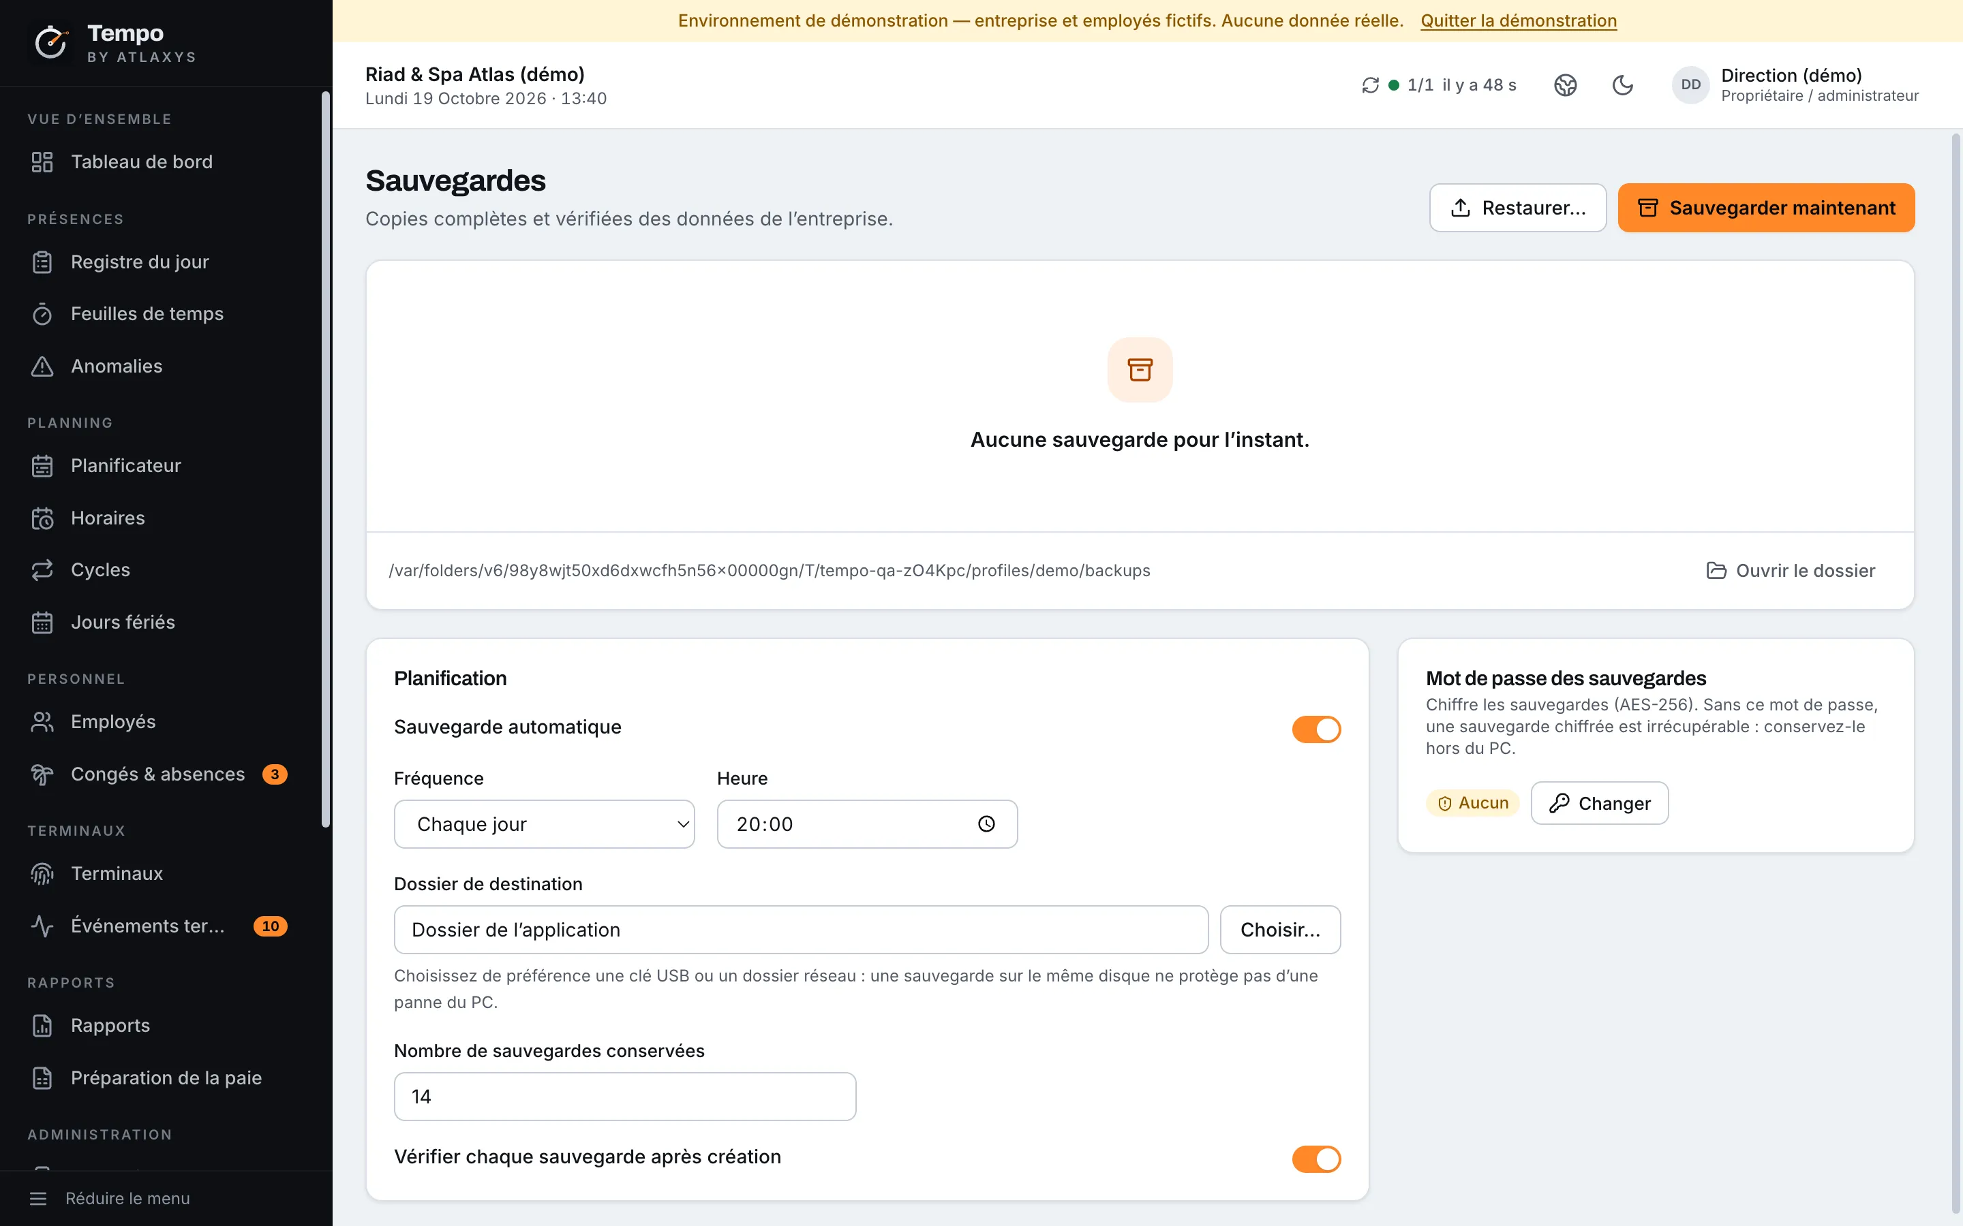Toggle Vérifier chaque sauvegarde après création

click(1315, 1159)
